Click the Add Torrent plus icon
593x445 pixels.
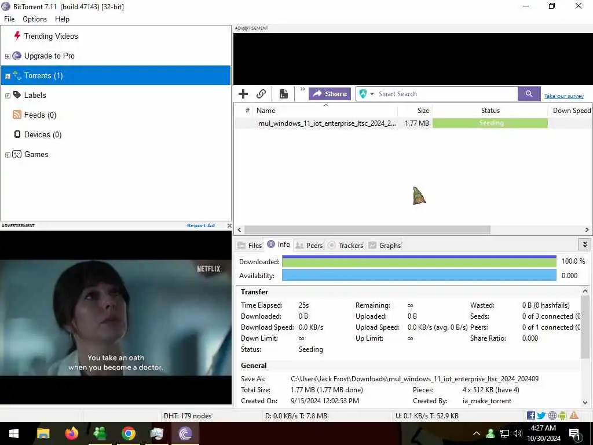point(243,94)
